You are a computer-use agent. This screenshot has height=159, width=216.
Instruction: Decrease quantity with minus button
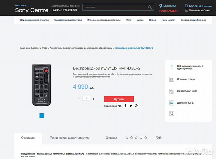(79, 99)
